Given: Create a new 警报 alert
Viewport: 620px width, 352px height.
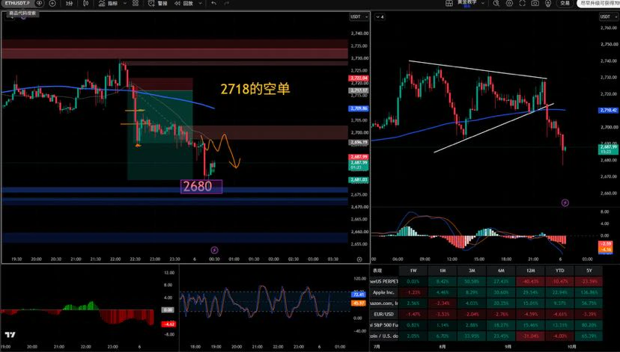Looking at the screenshot, I should point(157,3).
